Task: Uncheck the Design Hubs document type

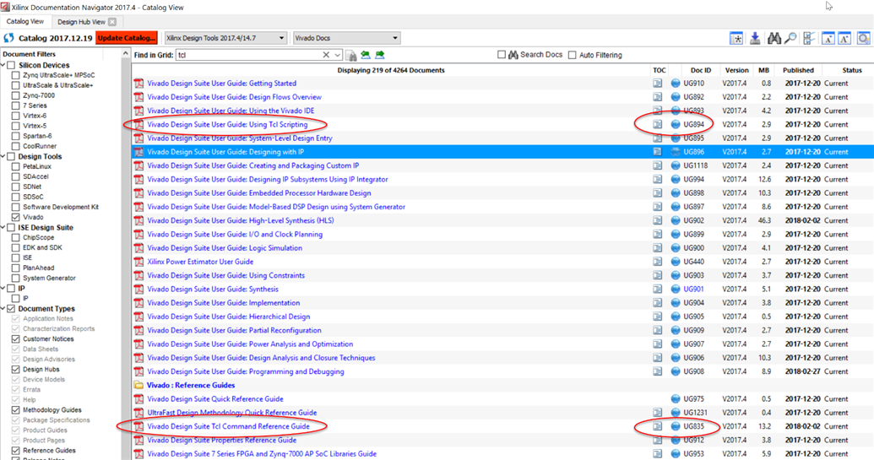Action: (15, 369)
